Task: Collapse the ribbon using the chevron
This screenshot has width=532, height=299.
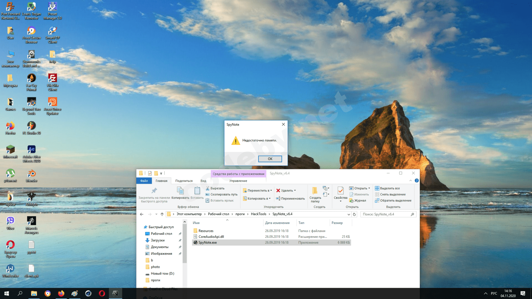Action: 411,181
